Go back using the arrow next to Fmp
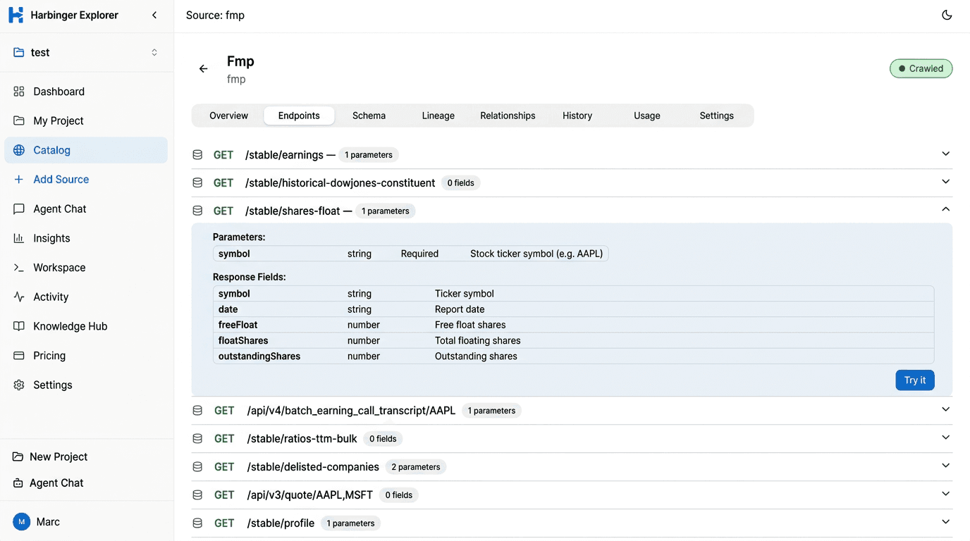Image resolution: width=970 pixels, height=541 pixels. 203,68
